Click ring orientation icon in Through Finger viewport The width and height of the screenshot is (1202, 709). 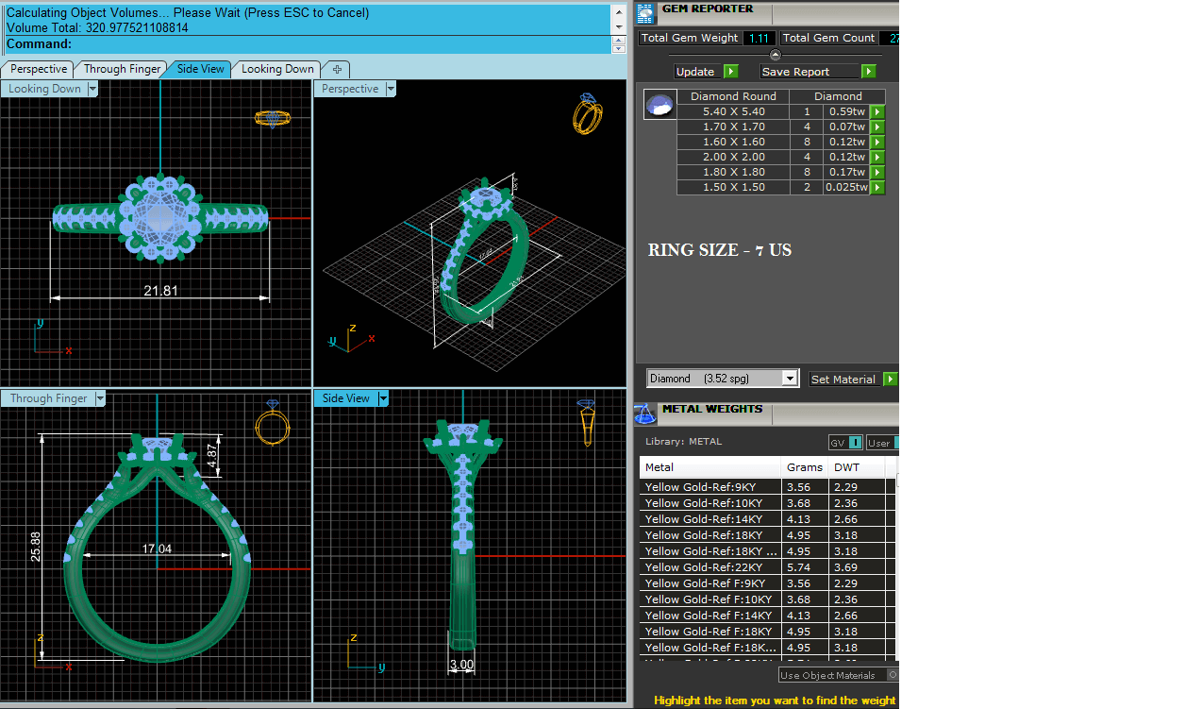point(272,421)
